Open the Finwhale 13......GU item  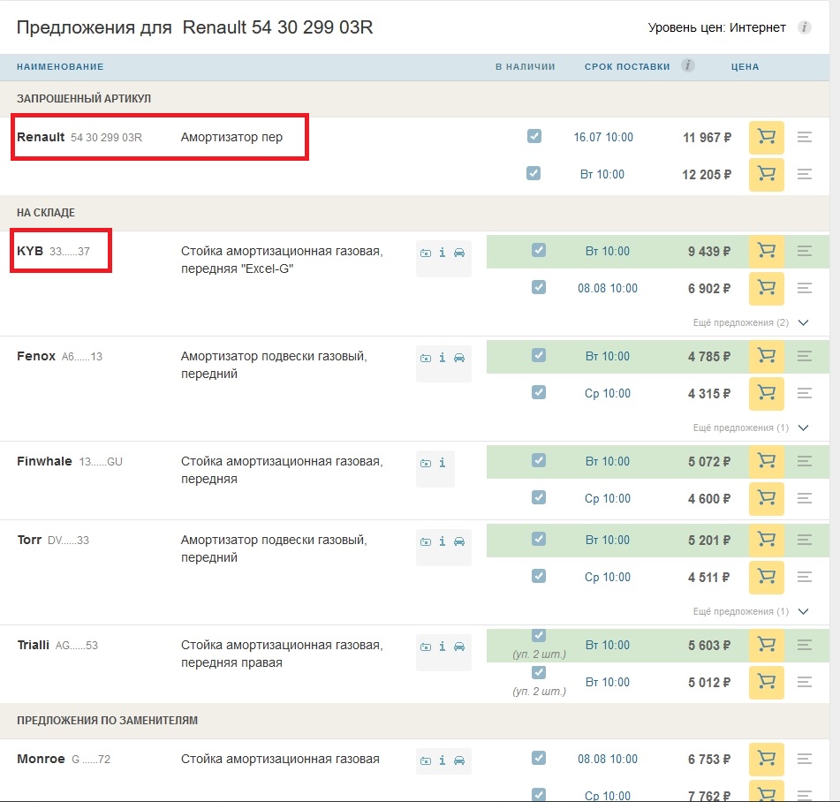pos(70,461)
